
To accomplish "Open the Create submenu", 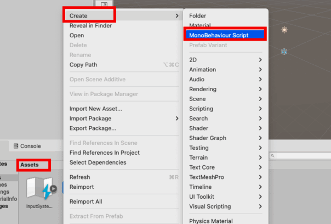I will coord(88,16).
